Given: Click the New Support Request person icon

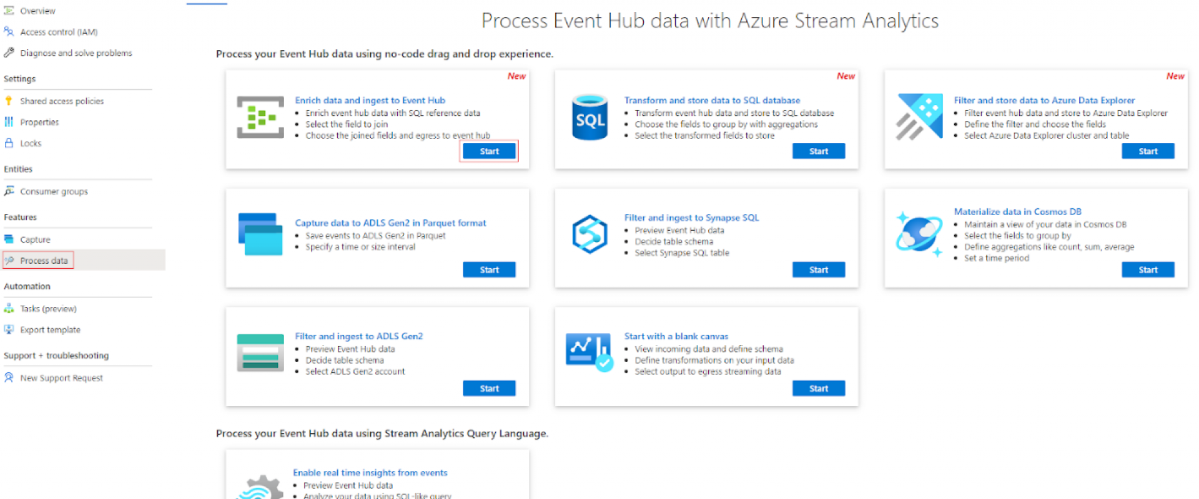Looking at the screenshot, I should tap(9, 377).
